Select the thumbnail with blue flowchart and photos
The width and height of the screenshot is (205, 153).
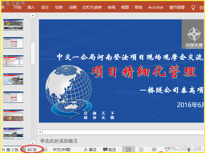click(x=13, y=79)
